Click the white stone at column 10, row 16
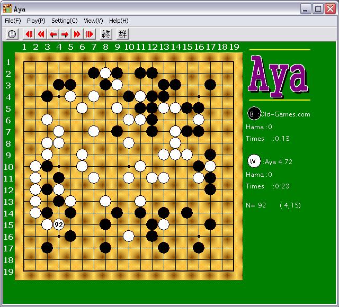 coord(129,236)
